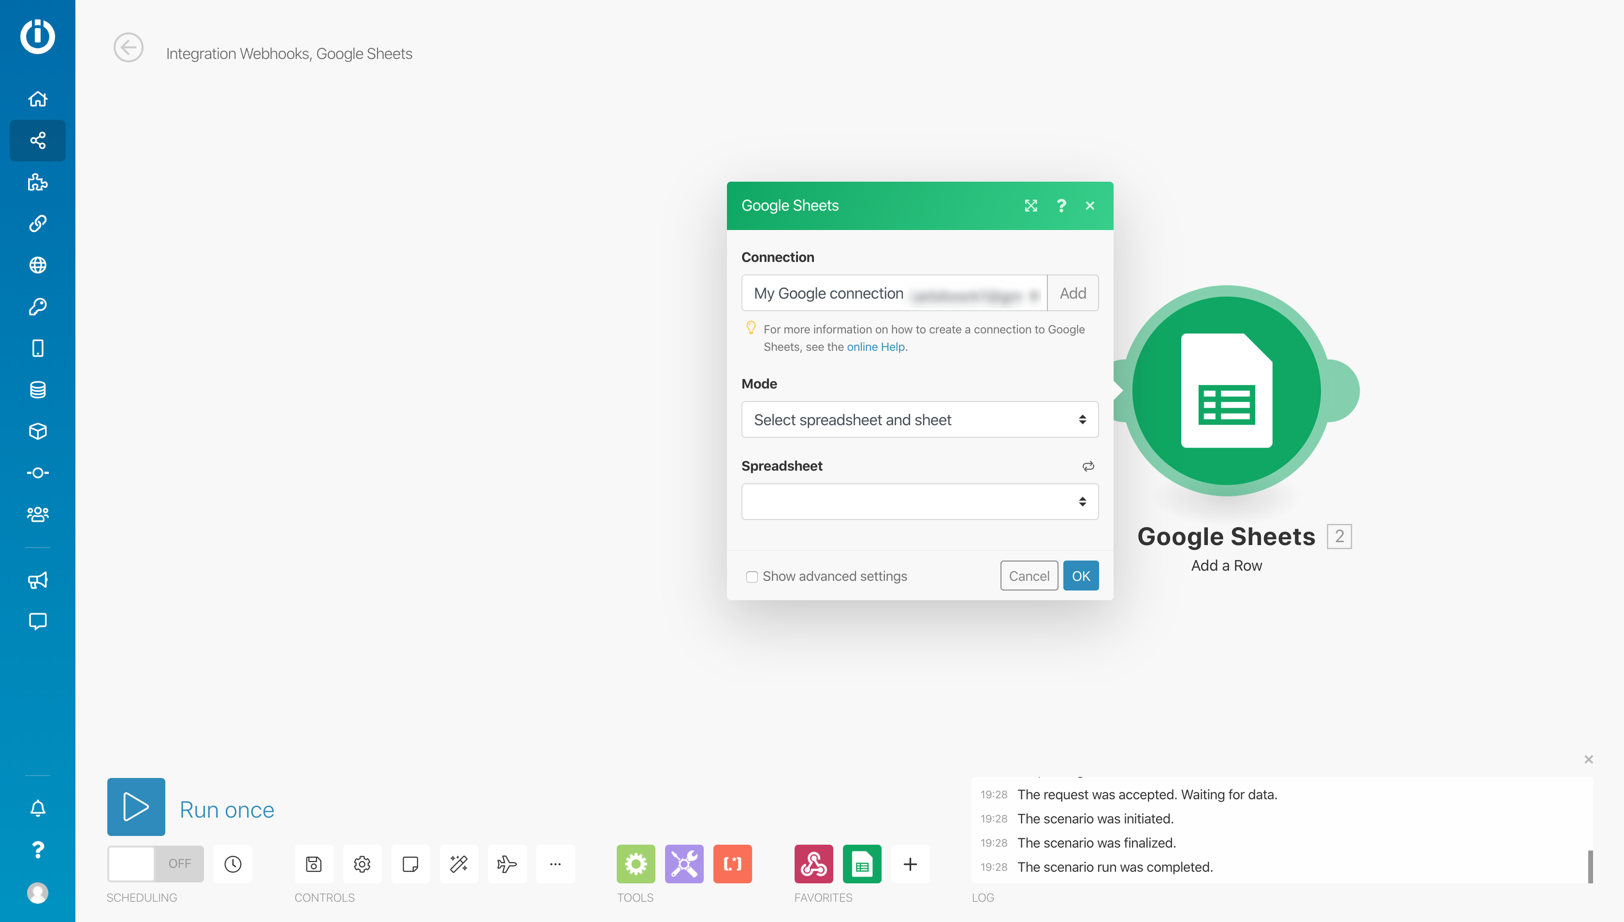The height and width of the screenshot is (922, 1624).
Task: Click the log scrollbar thumb
Action: coord(1591,866)
